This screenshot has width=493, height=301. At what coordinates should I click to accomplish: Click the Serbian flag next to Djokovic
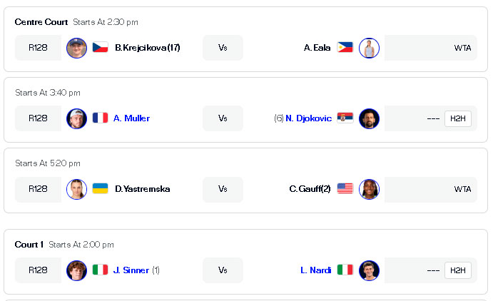pyautogui.click(x=345, y=118)
